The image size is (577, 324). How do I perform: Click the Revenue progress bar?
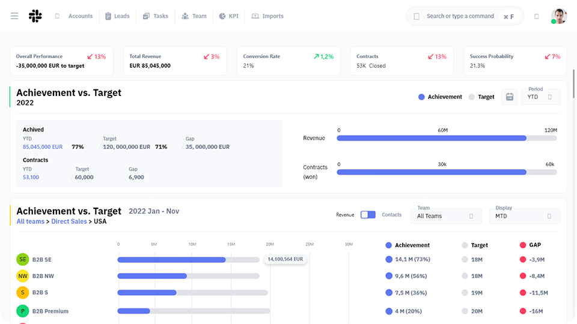(x=447, y=138)
